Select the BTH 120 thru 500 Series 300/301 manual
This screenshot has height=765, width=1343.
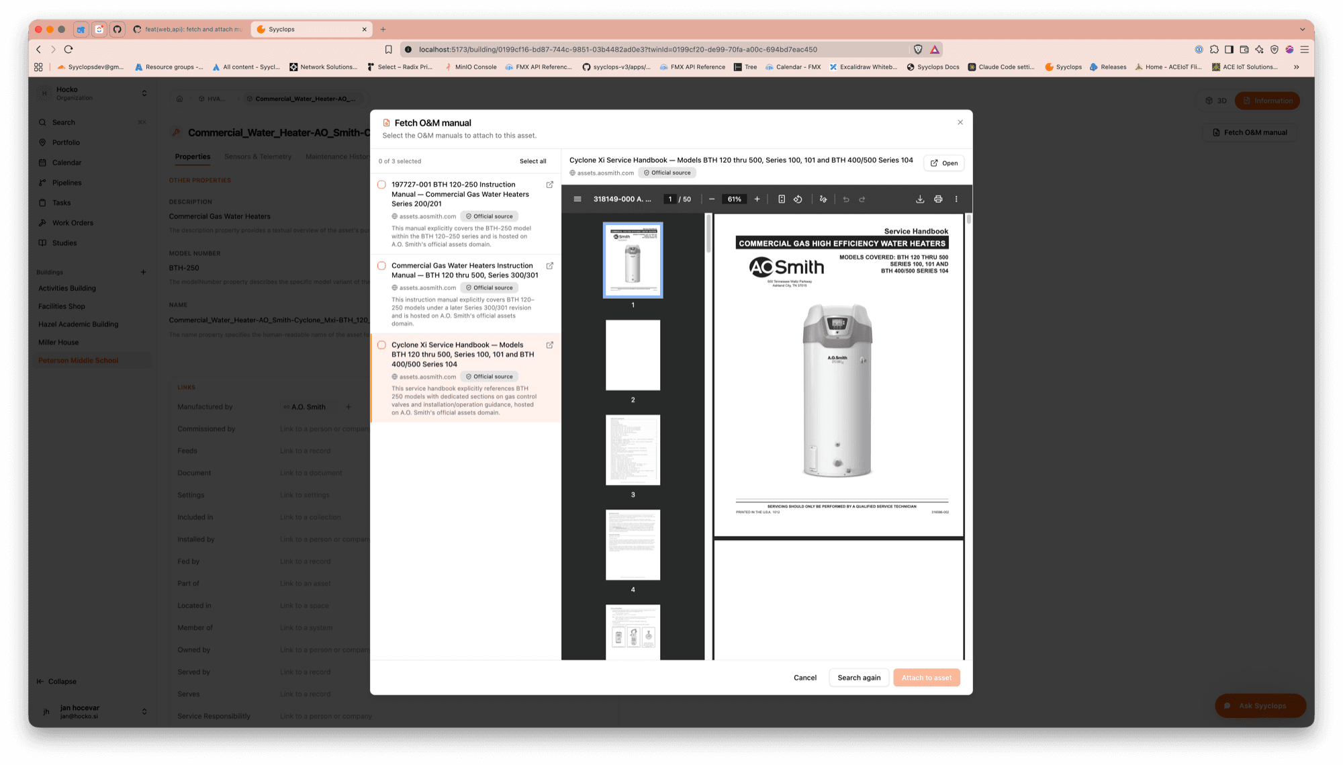pos(381,266)
